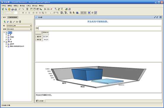Expand the 宜昌市 tree node
Image resolution: width=164 pixels, height=108 pixels.
point(6,44)
